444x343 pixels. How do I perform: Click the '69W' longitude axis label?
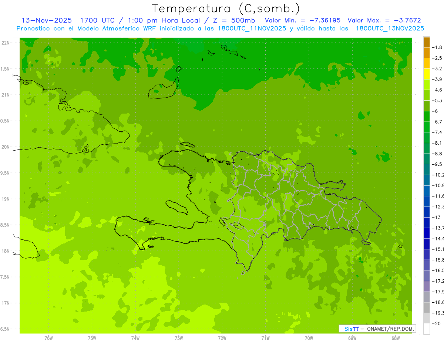352,338
